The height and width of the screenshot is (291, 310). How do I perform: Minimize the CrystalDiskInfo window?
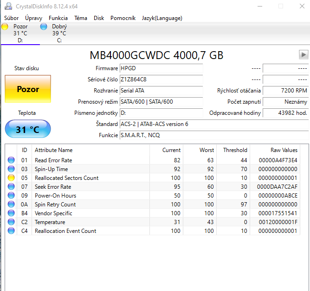[260, 6]
